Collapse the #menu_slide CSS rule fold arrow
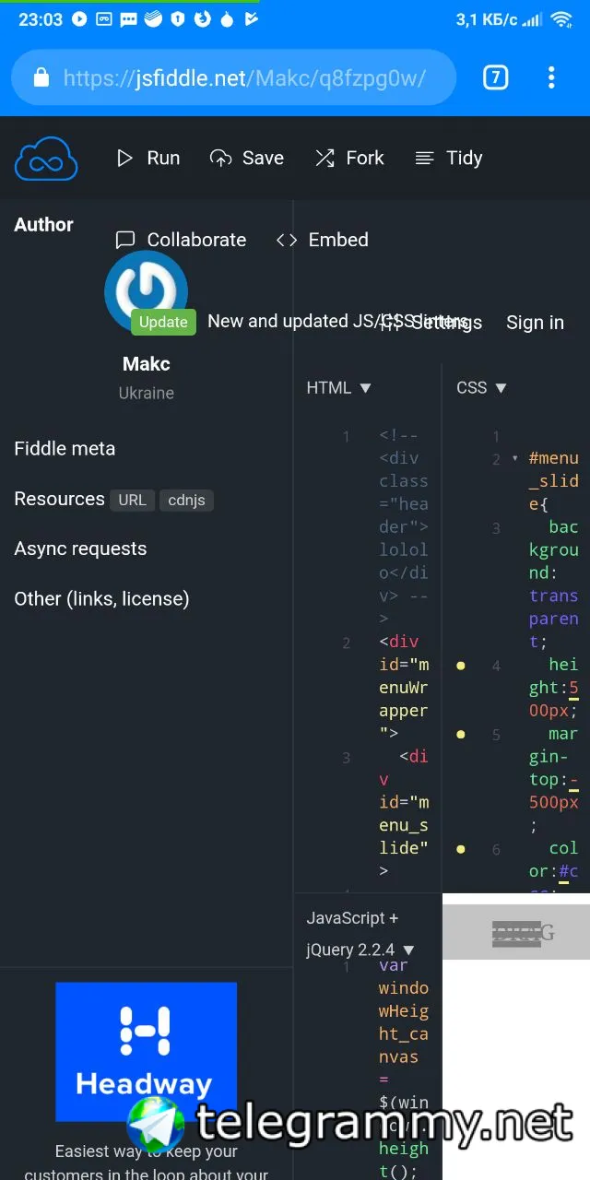Screen dimensions: 590x1180 pyautogui.click(x=514, y=457)
